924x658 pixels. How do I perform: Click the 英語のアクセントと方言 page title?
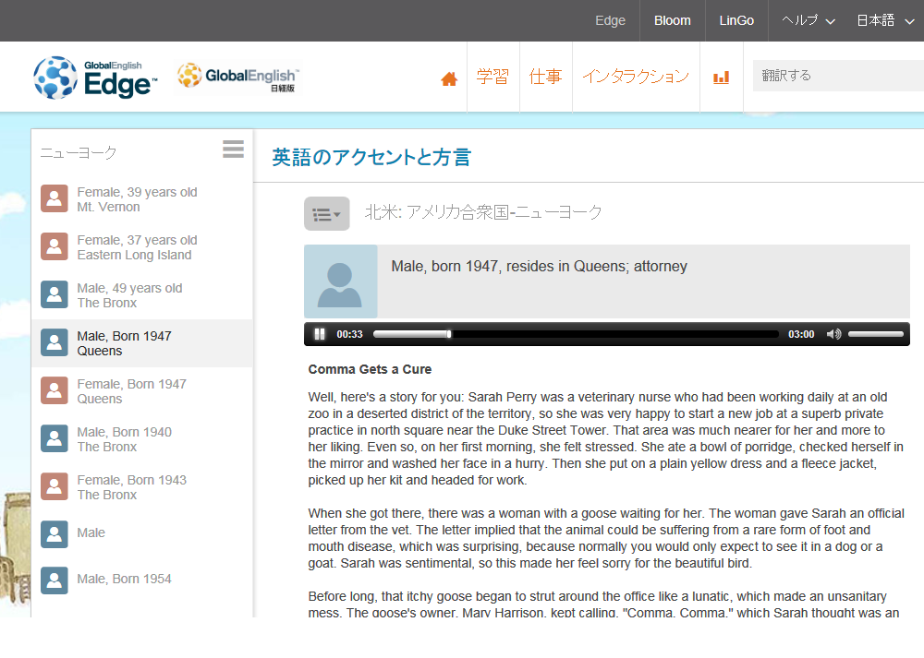click(x=371, y=157)
